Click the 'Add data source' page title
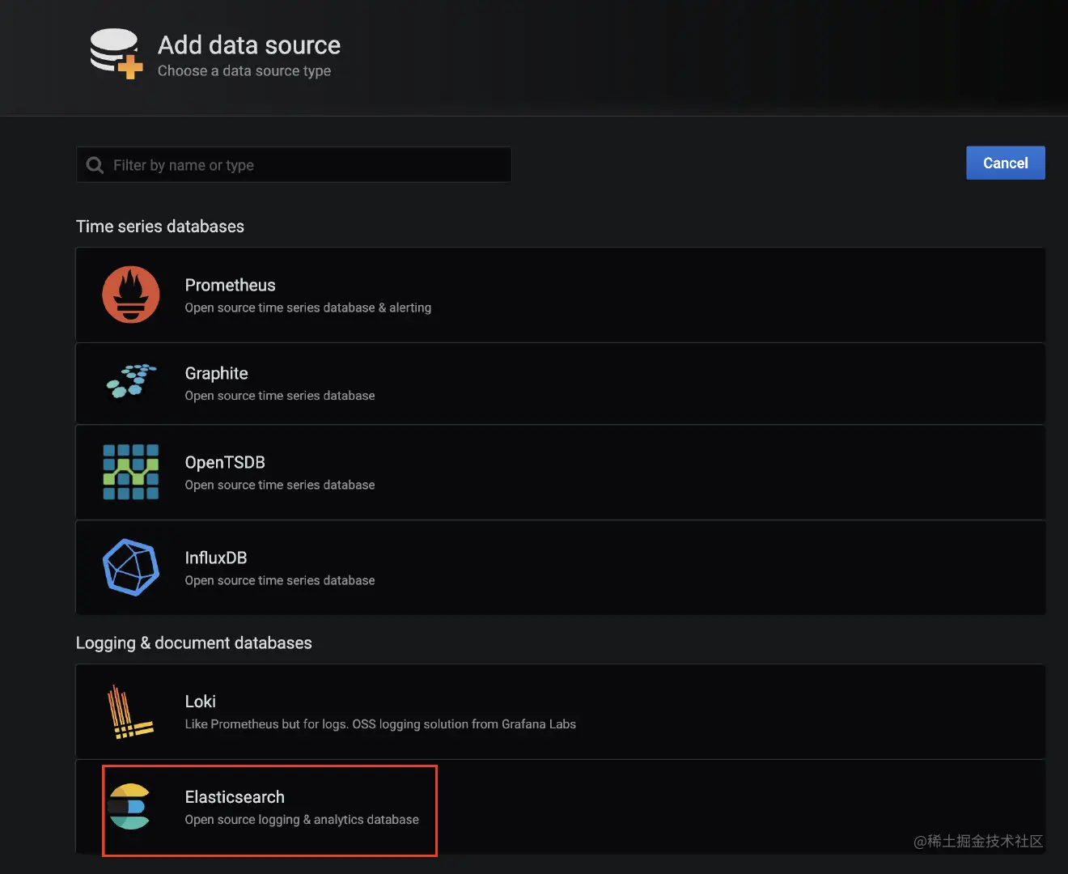This screenshot has height=874, width=1068. tap(249, 45)
